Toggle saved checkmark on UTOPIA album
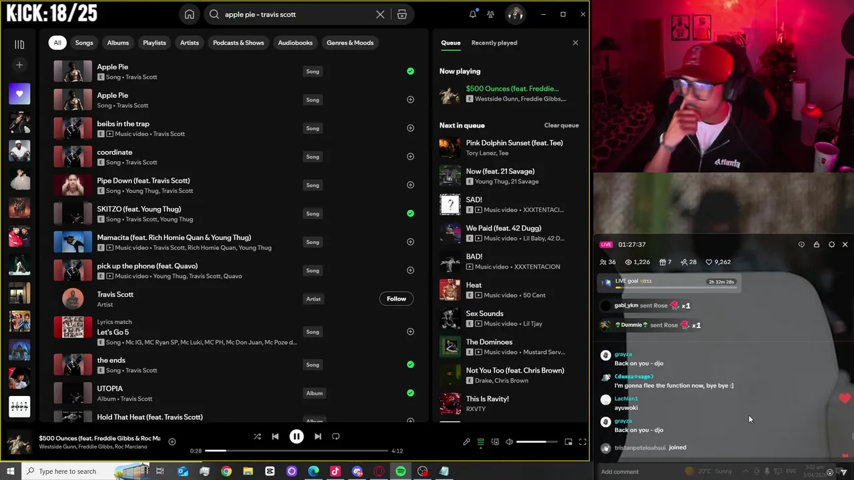This screenshot has height=480, width=854. [410, 393]
